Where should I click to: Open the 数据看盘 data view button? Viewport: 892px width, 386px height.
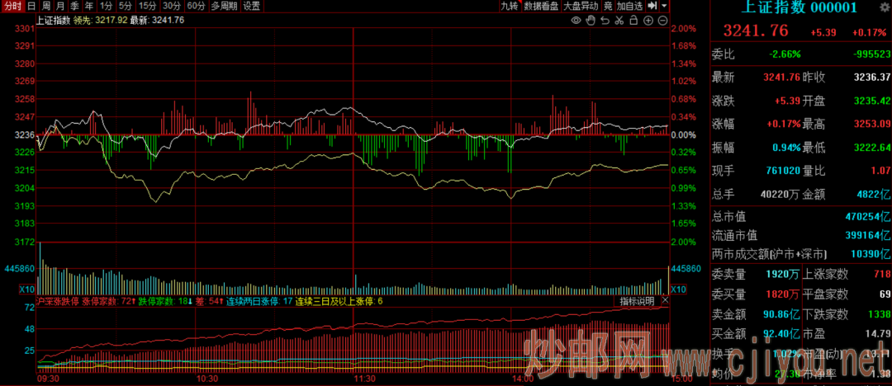(x=541, y=6)
